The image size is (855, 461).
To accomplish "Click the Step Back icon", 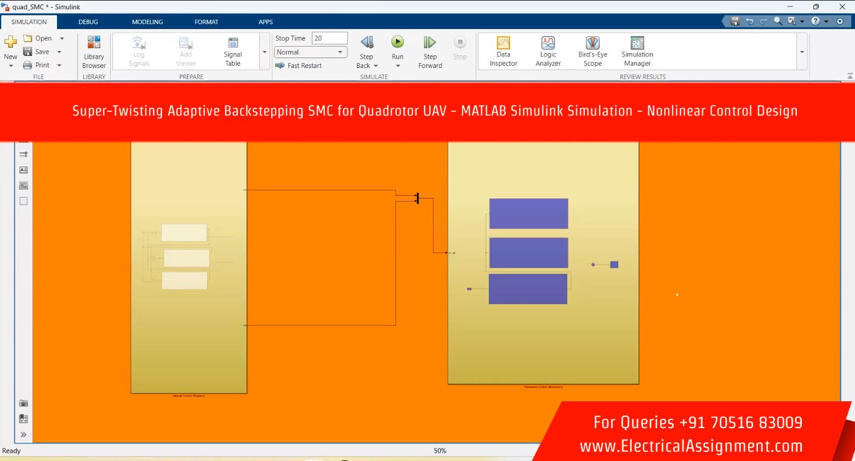I will [366, 43].
